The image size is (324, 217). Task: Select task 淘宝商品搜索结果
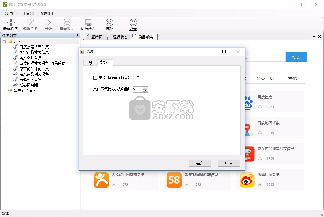click(34, 52)
